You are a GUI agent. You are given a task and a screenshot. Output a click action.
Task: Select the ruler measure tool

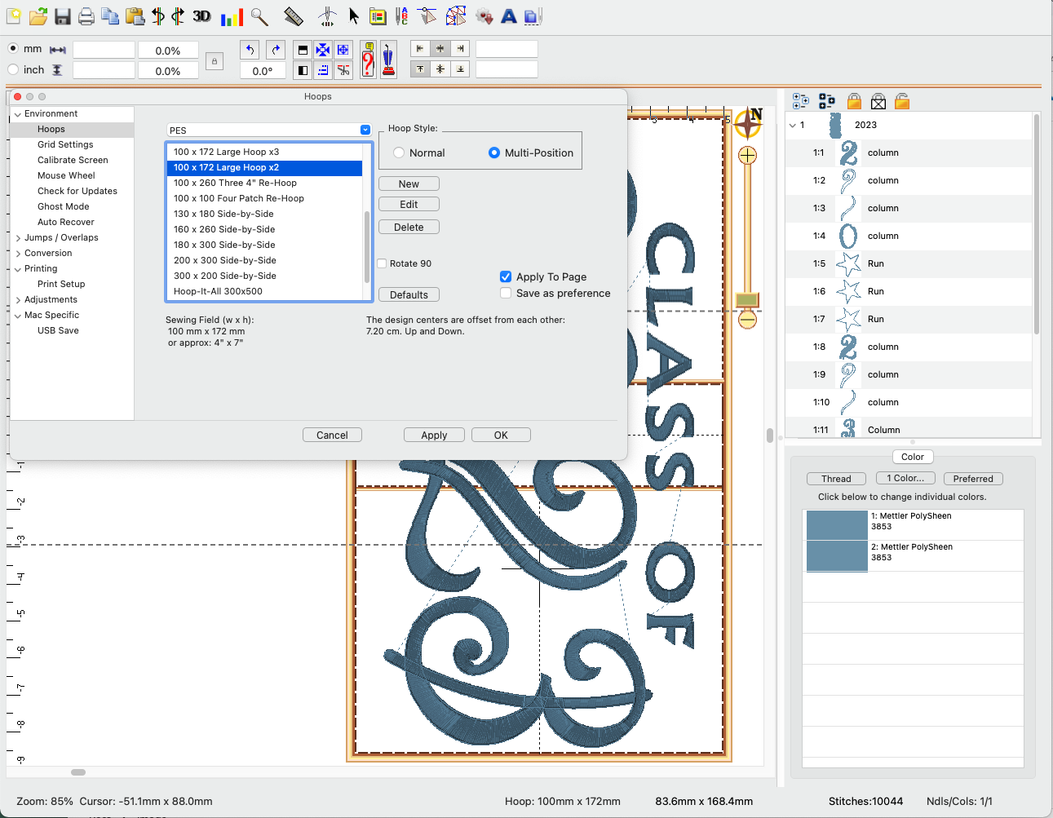point(293,16)
